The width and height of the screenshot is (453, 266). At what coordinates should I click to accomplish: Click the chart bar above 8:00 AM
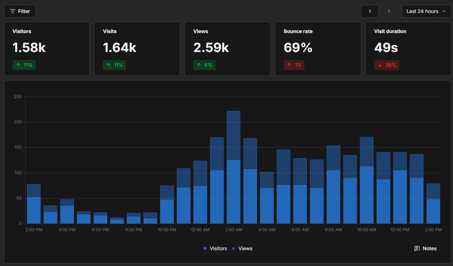pos(333,184)
